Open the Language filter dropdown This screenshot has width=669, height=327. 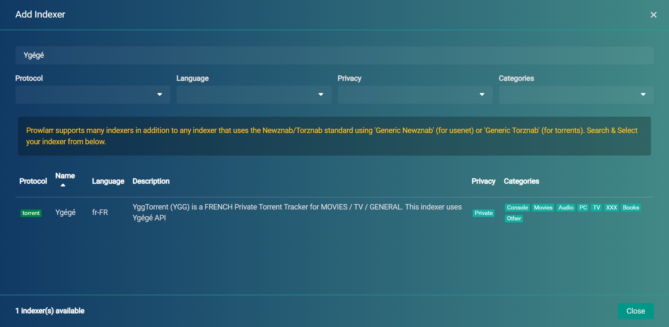point(254,95)
